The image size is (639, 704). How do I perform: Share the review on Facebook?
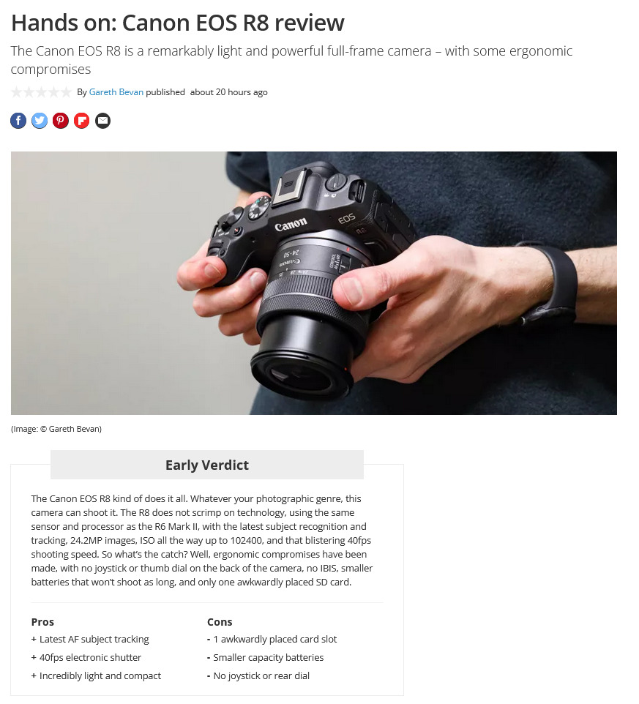click(18, 121)
